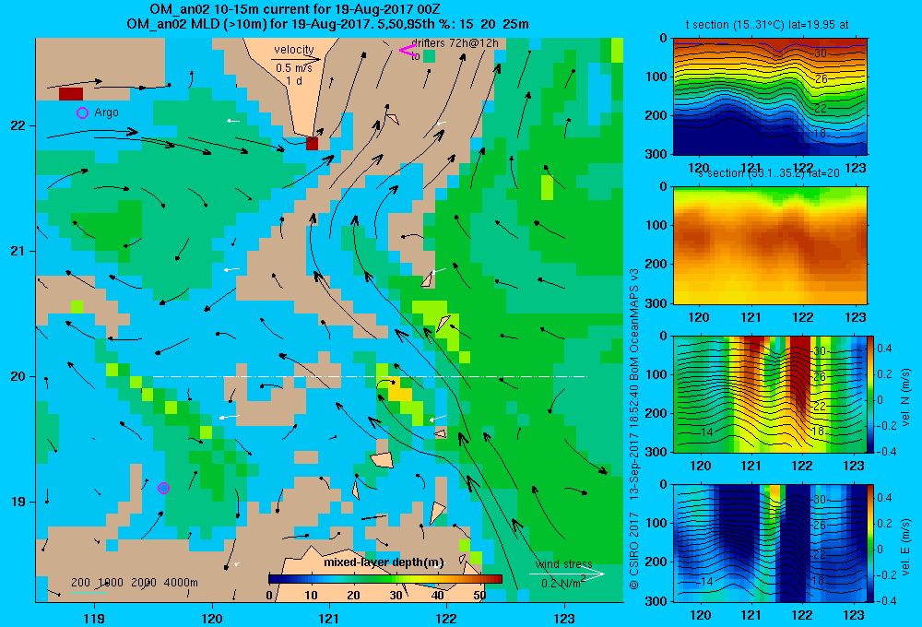Click latitude label 21 on the map axis
Image resolution: width=922 pixels, height=627 pixels.
click(17, 251)
